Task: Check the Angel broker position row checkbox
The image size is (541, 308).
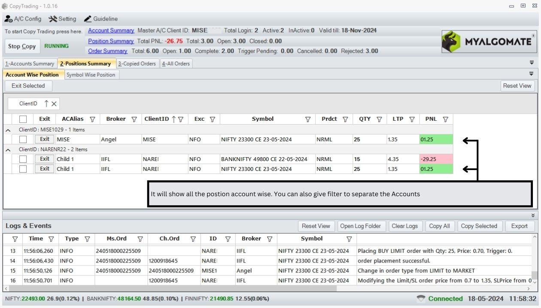Action: tap(23, 139)
